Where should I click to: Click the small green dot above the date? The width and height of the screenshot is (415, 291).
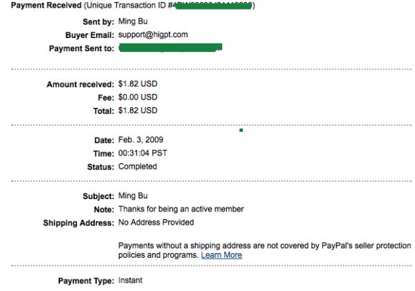[x=241, y=129]
